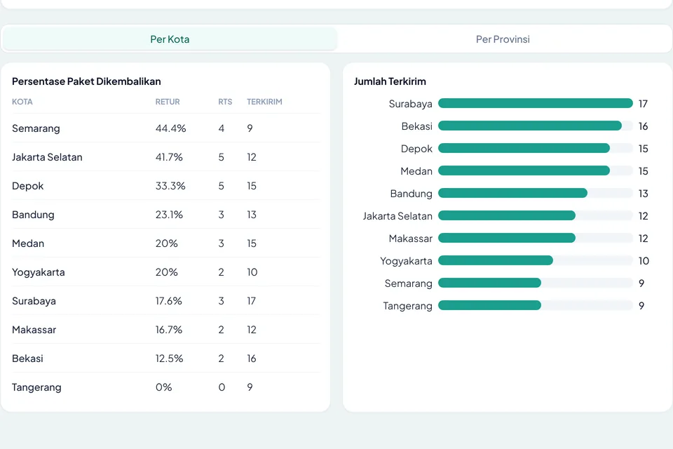
Task: Switch to the Per Provinsi tab
Action: pos(503,39)
